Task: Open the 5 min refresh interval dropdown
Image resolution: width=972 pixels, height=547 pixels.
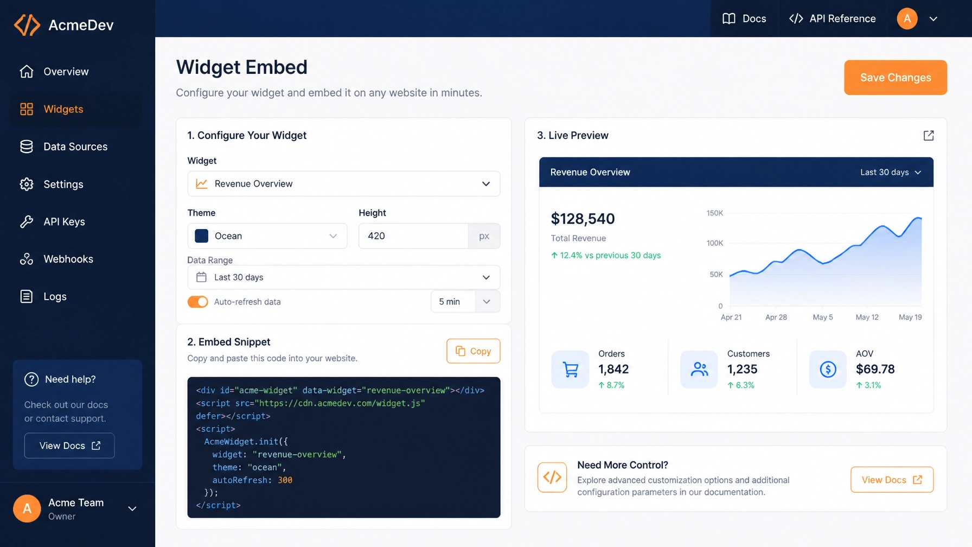Action: tap(465, 302)
